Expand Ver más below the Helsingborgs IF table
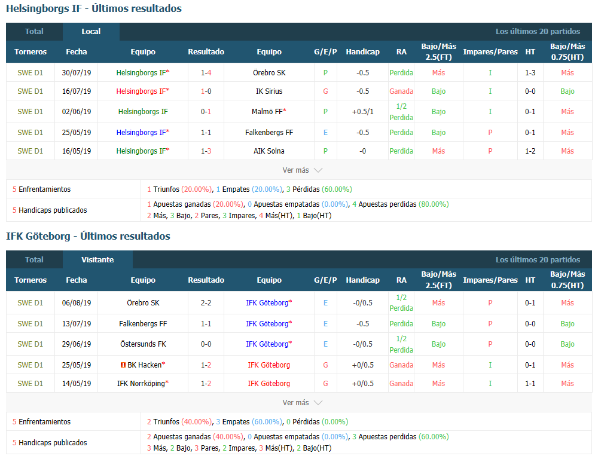 tap(303, 170)
